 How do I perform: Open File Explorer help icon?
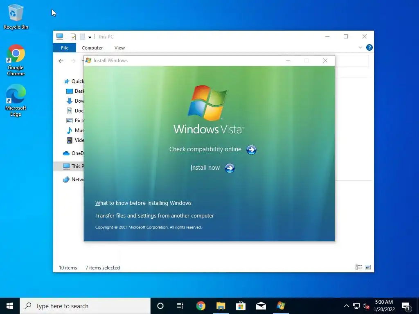369,47
